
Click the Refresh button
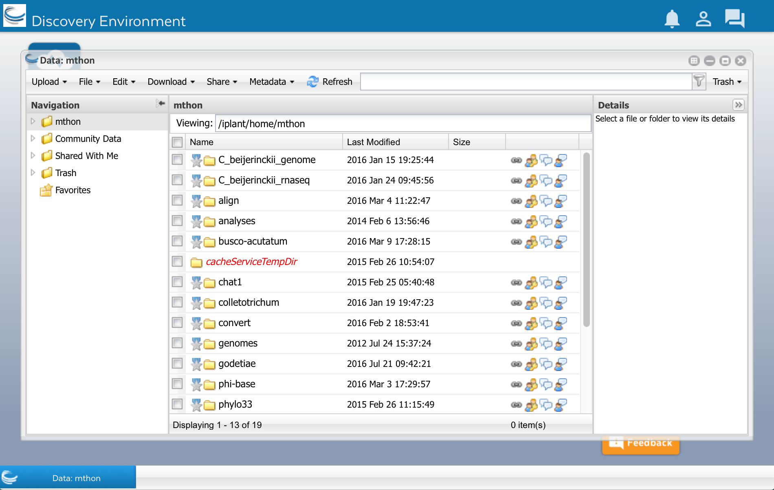point(330,82)
